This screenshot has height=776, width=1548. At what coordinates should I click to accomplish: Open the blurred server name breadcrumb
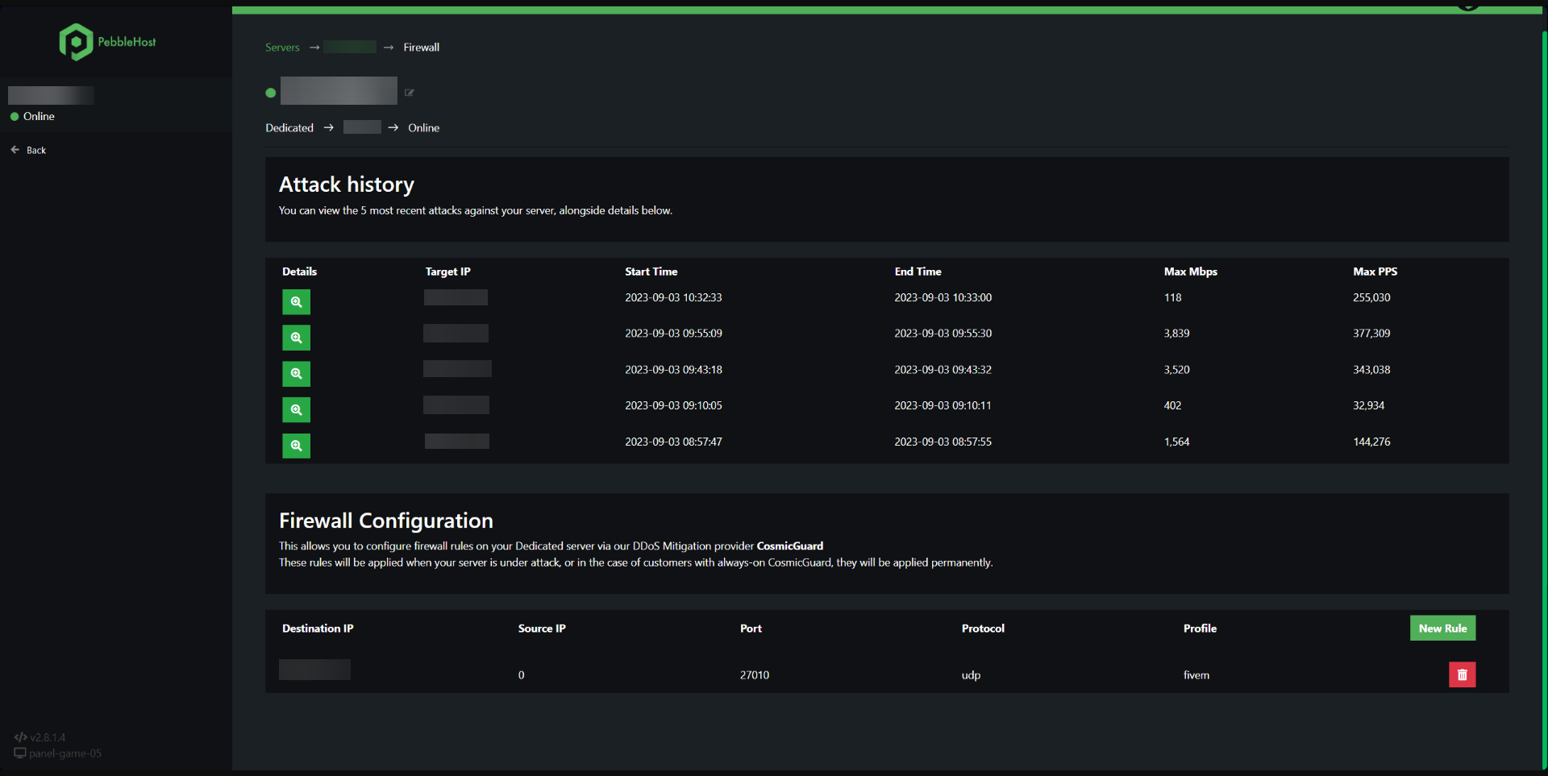(x=350, y=48)
